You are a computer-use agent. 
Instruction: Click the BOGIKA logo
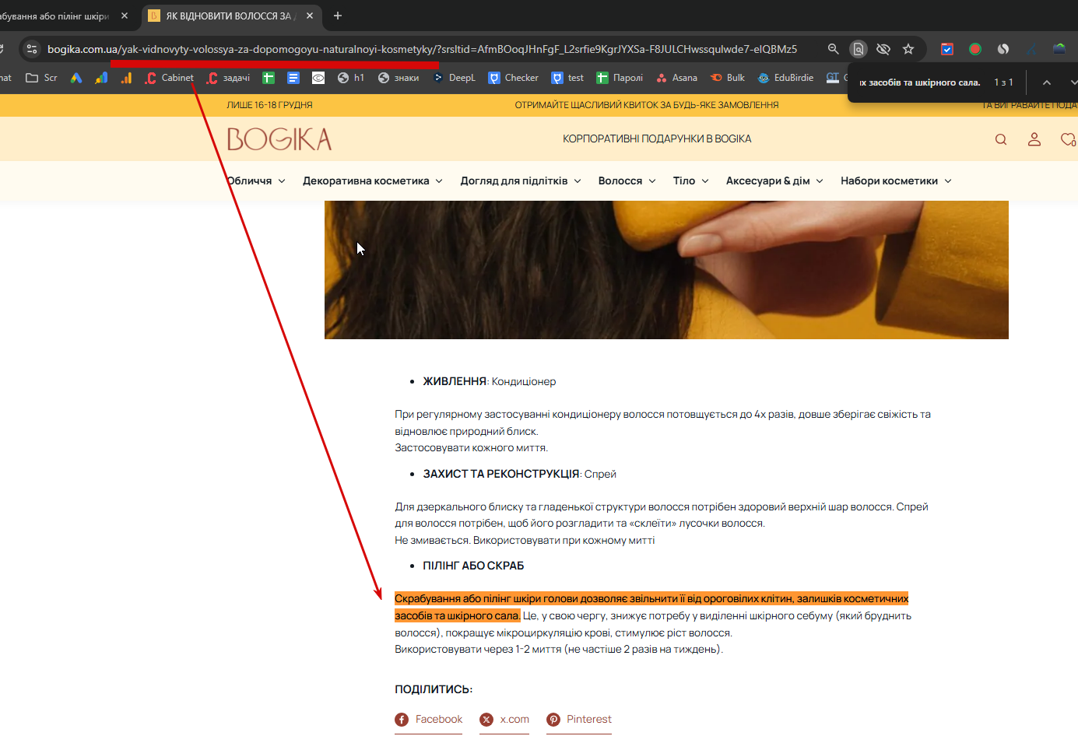(x=279, y=139)
